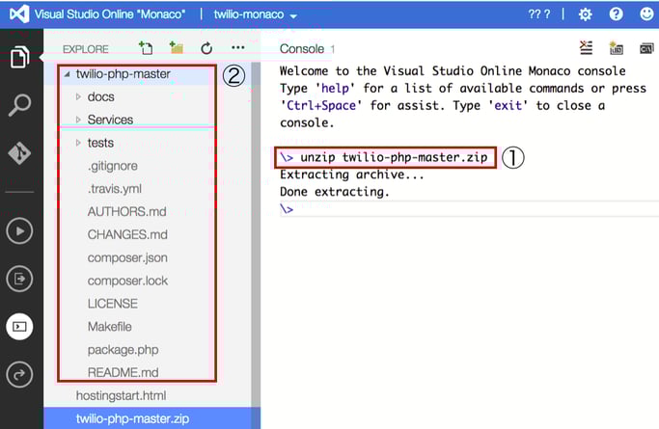The width and height of the screenshot is (659, 429).
Task: Click the rightmost console toolbar icon
Action: point(646,48)
